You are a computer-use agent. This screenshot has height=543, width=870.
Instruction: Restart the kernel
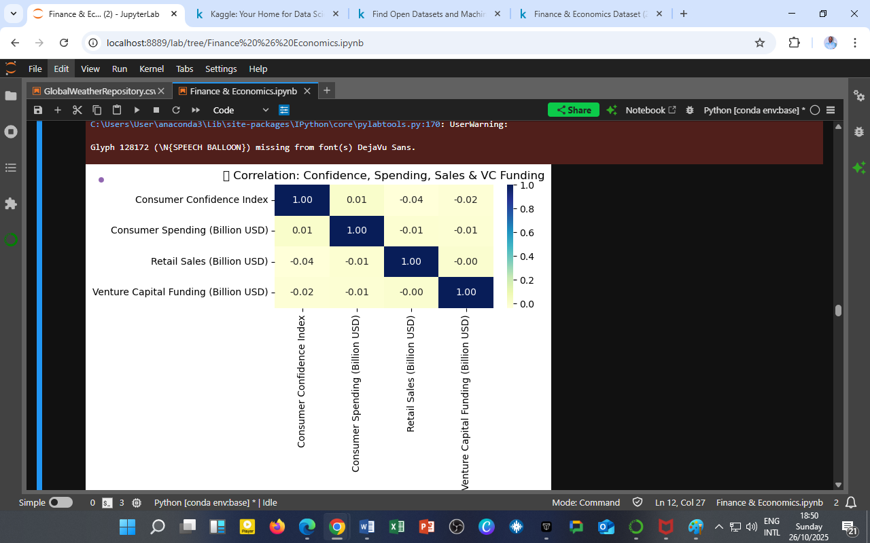(175, 109)
